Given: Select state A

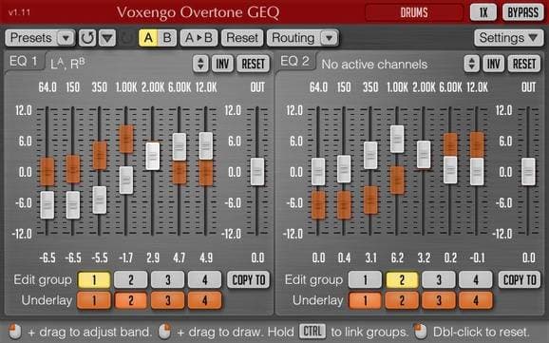Looking at the screenshot, I should point(148,38).
